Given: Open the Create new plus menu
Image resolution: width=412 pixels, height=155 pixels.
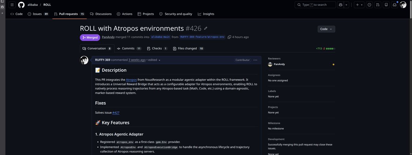Looking at the screenshot, I should tap(359, 5).
